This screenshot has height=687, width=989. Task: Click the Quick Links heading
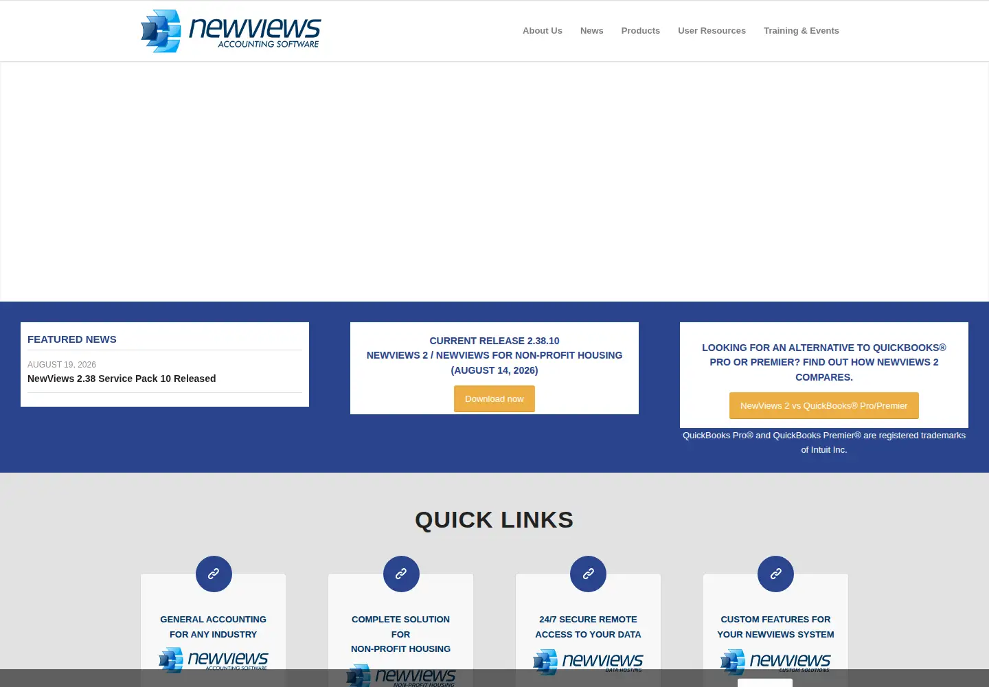pyautogui.click(x=494, y=520)
